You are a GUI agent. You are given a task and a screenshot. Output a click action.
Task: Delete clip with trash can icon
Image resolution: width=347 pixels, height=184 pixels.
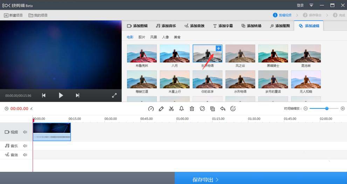(192, 108)
